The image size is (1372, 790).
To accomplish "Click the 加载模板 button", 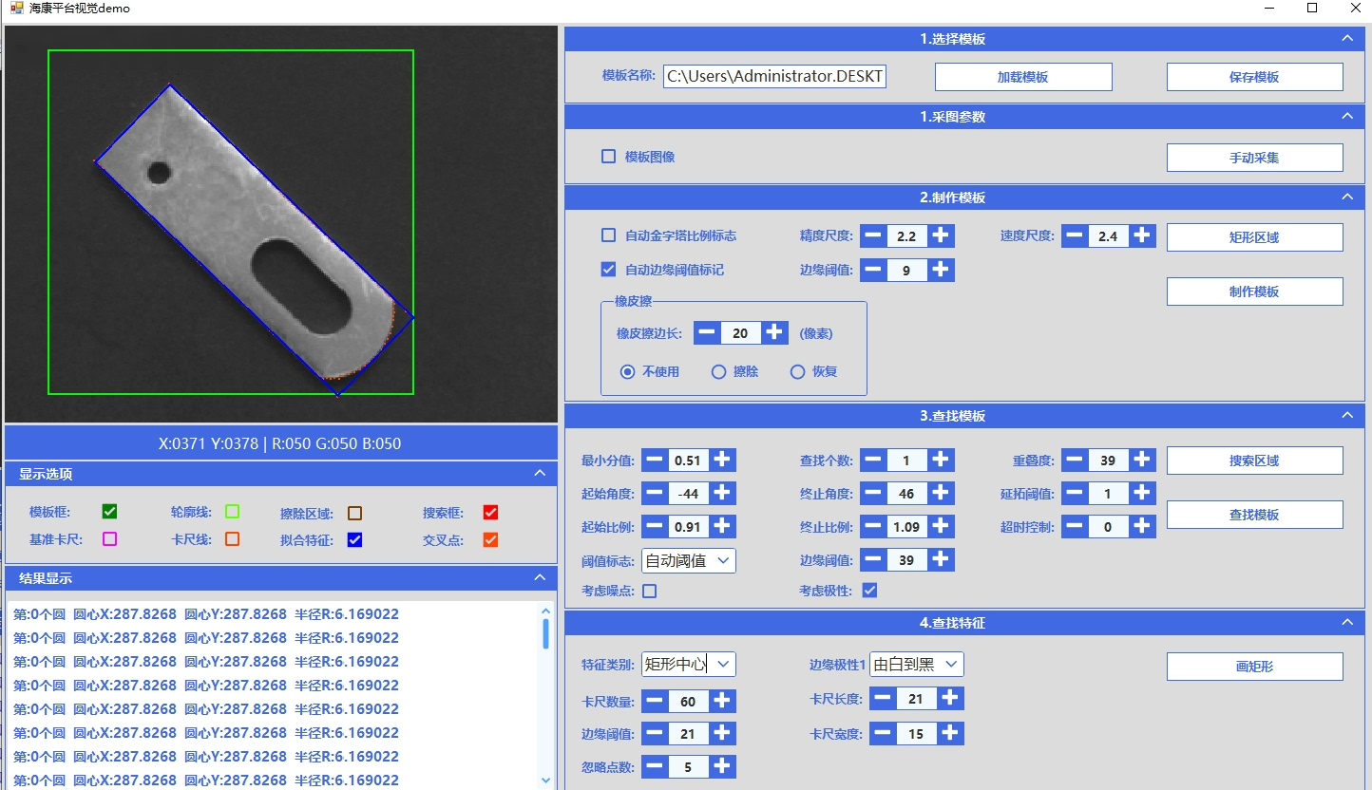I will click(1022, 77).
